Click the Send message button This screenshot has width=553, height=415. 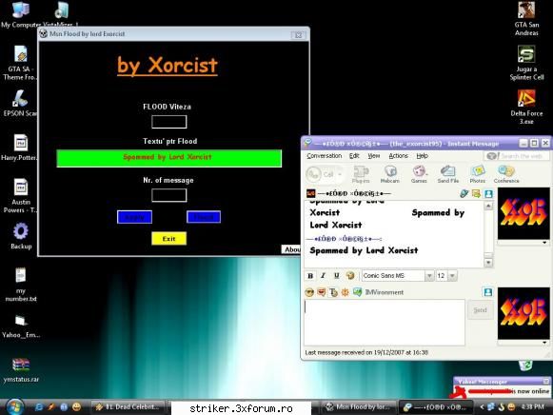point(480,310)
